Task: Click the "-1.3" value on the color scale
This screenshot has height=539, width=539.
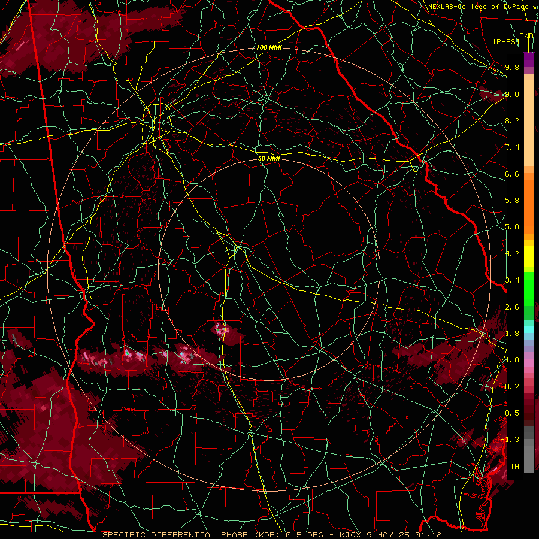Action: [510, 440]
